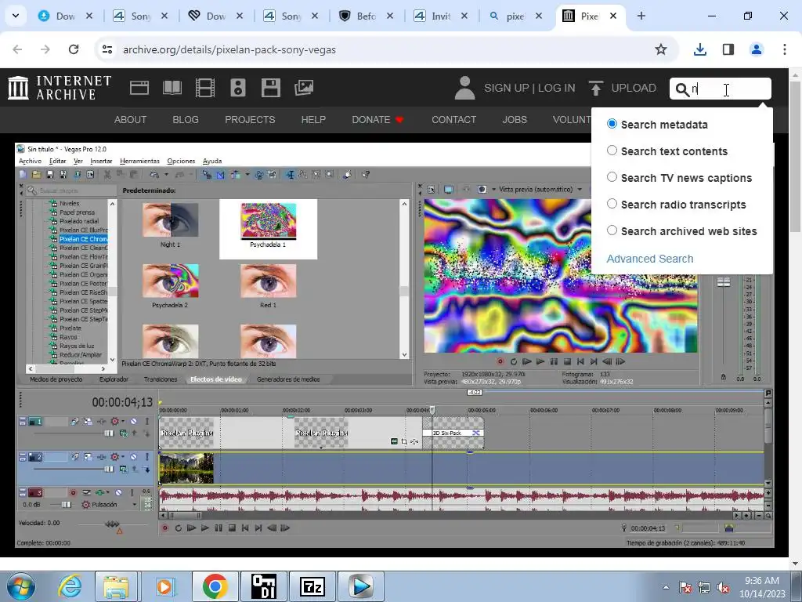Click the SIGN UP link
The image size is (802, 602).
507,88
